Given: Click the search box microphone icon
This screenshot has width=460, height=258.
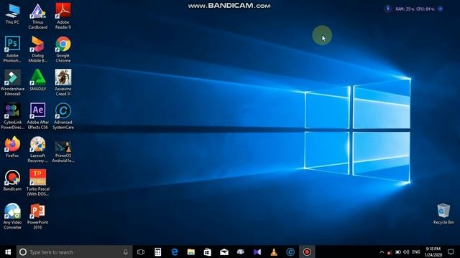Looking at the screenshot, I should 126,252.
